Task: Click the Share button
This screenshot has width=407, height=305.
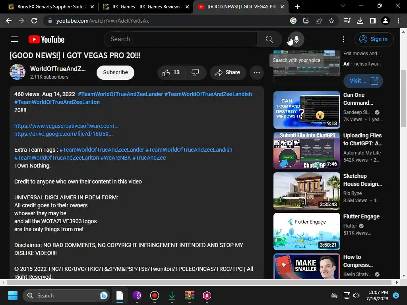Action: coord(228,73)
